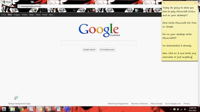Image resolution: width=200 pixels, height=112 pixels.
Task: Select Web in Google's top bar
Action: click(x=10, y=15)
